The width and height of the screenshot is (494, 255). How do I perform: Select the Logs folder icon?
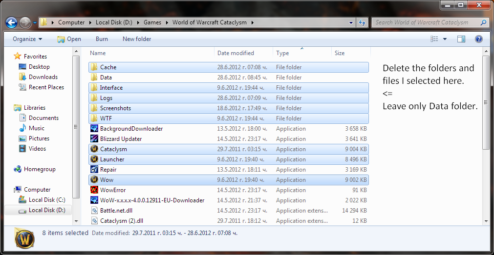(x=94, y=98)
